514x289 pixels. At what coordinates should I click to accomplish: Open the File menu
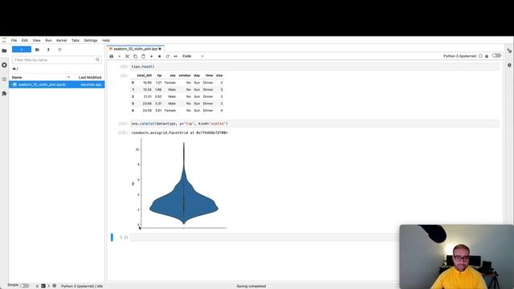point(14,40)
